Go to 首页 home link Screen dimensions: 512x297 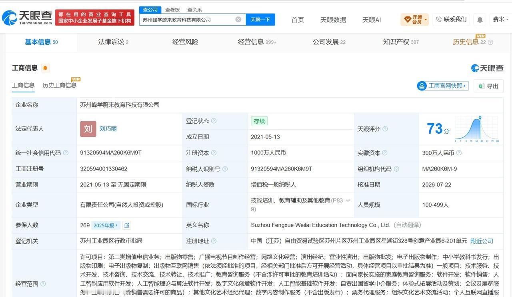click(x=297, y=20)
